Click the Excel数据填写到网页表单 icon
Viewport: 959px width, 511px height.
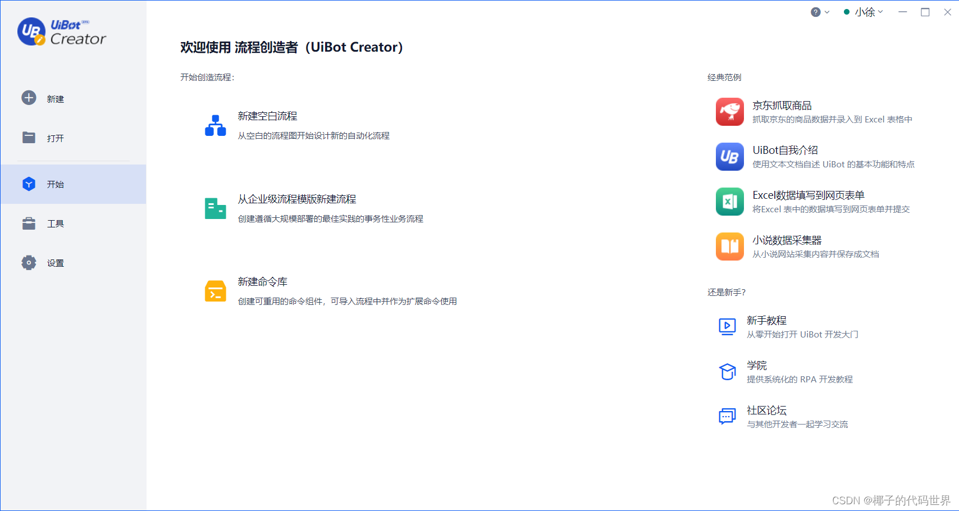(729, 202)
